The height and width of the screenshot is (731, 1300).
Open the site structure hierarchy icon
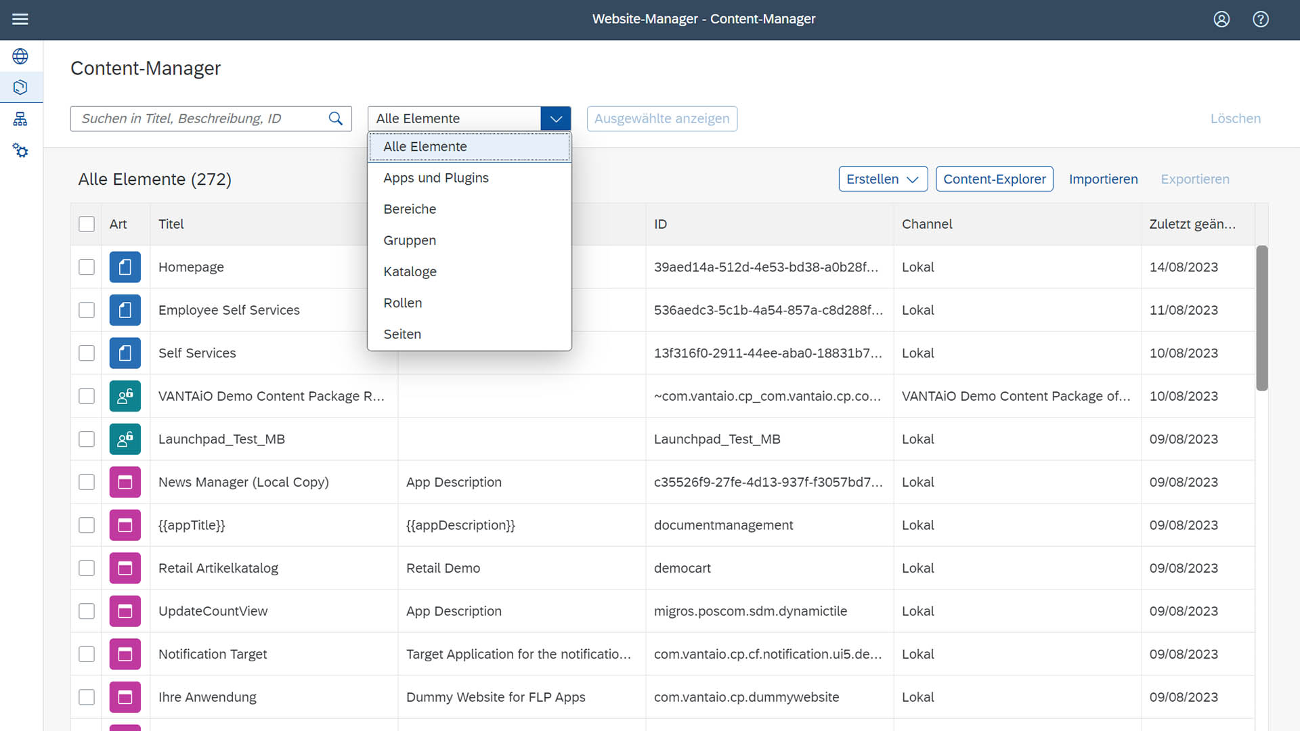click(x=20, y=119)
